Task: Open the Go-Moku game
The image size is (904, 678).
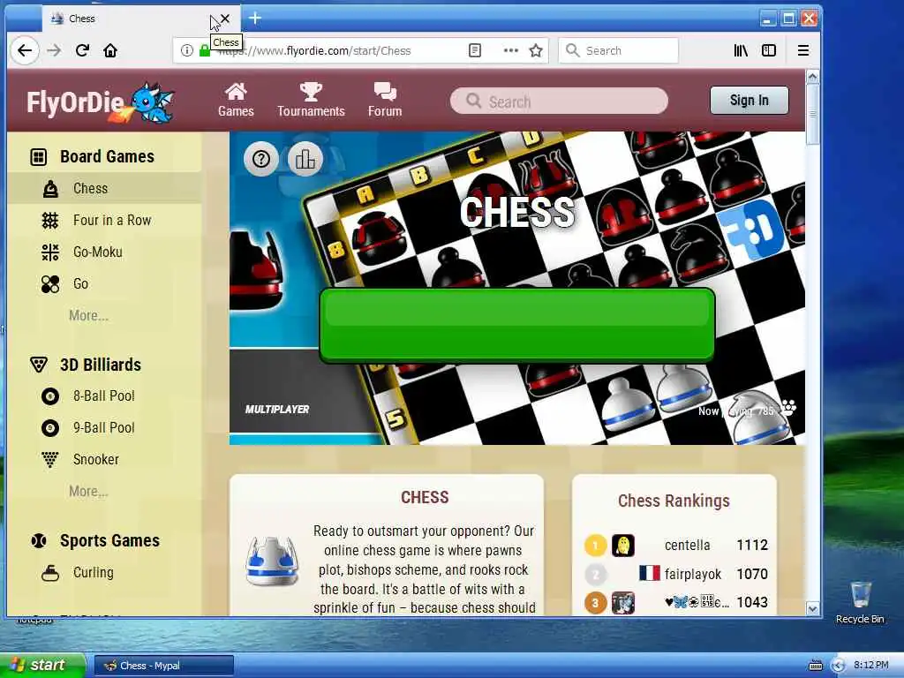Action: [104, 252]
